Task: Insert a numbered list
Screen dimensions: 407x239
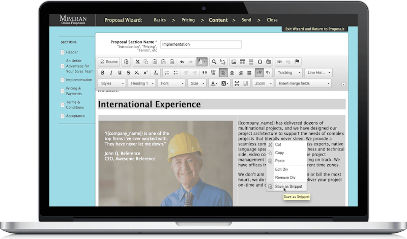Action: click(167, 73)
